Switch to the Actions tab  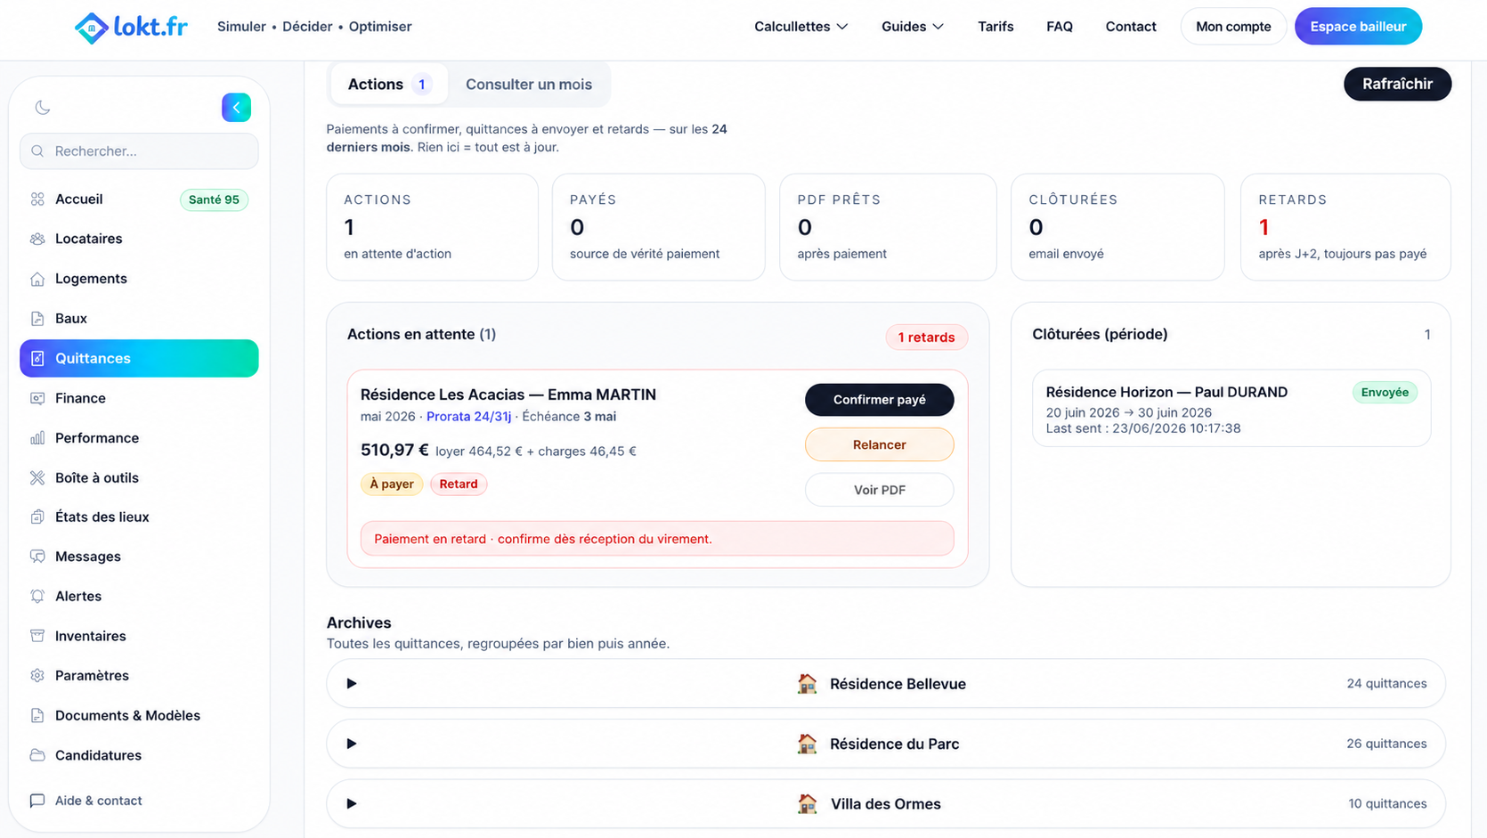point(389,85)
